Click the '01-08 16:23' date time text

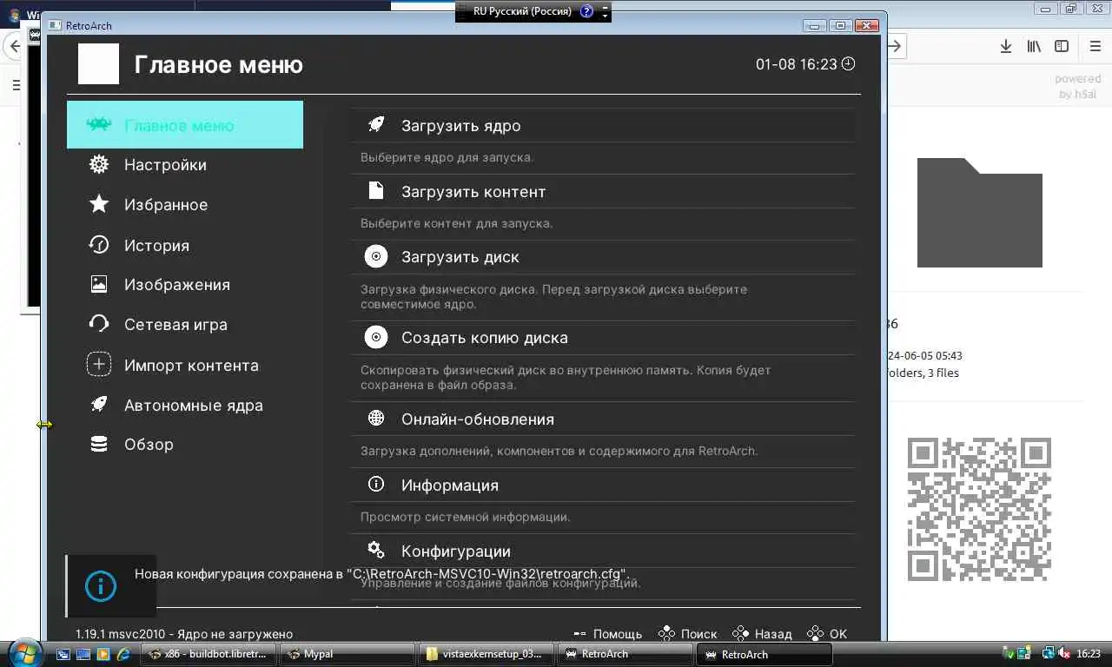coord(796,64)
